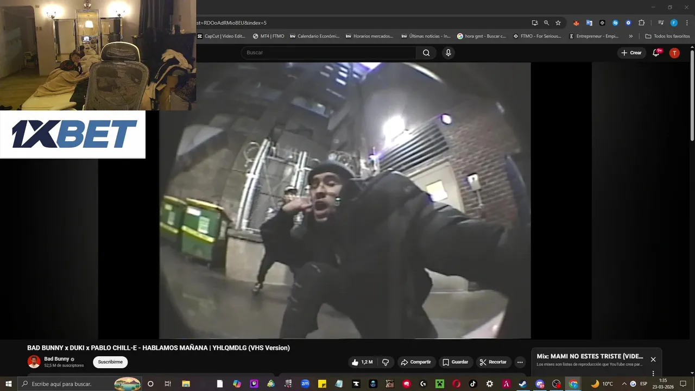Open the Chrome media control icon
The width and height of the screenshot is (695, 391).
point(661,23)
